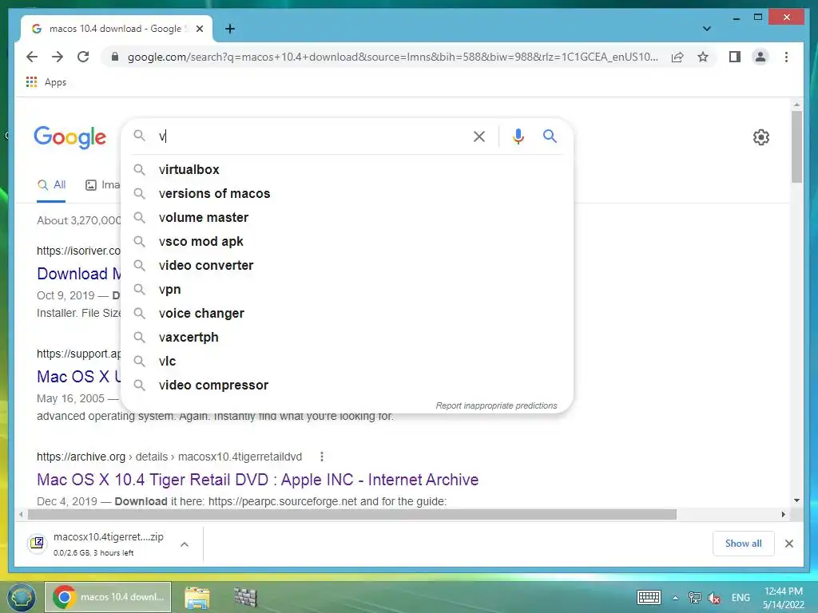Choose the video compressor suggestion
Image resolution: width=818 pixels, height=613 pixels.
347,386
